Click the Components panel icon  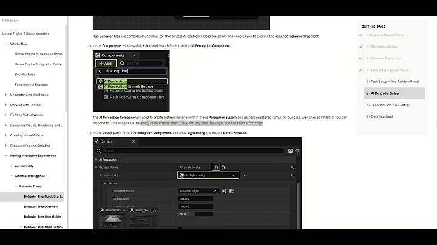pyautogui.click(x=98, y=55)
